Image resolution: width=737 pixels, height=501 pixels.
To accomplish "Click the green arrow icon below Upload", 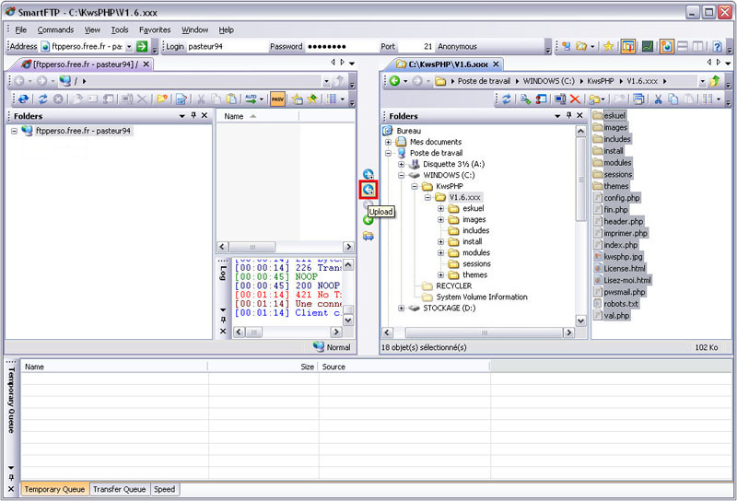I will [368, 220].
